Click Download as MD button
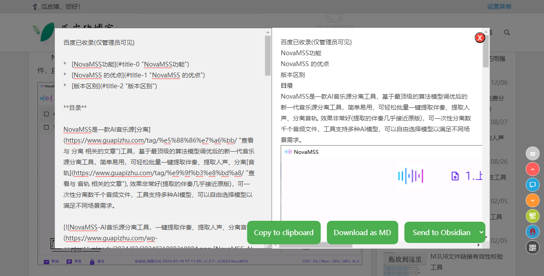544x276 pixels. [362, 233]
